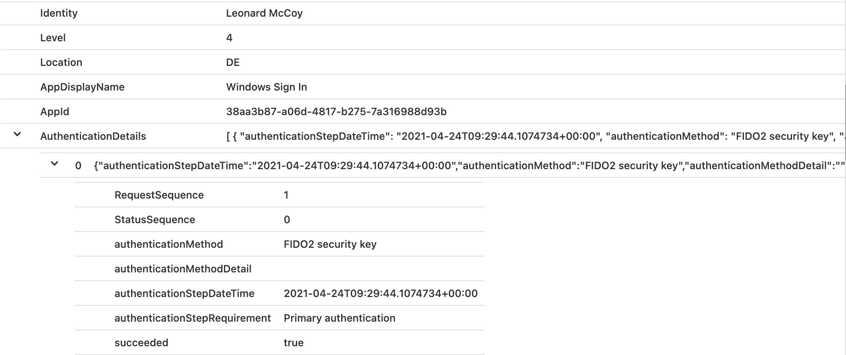Select the succeeded value true
Viewport: 846px width, 355px height.
click(294, 343)
